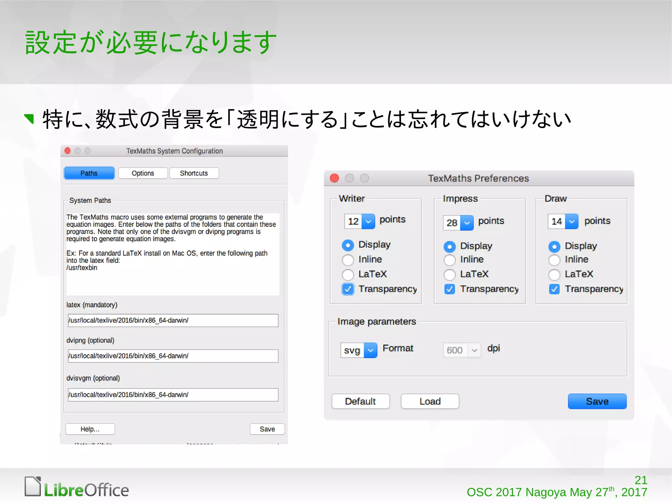Click the LibreOffice logo
Image resolution: width=672 pixels, height=504 pixels.
click(77, 487)
